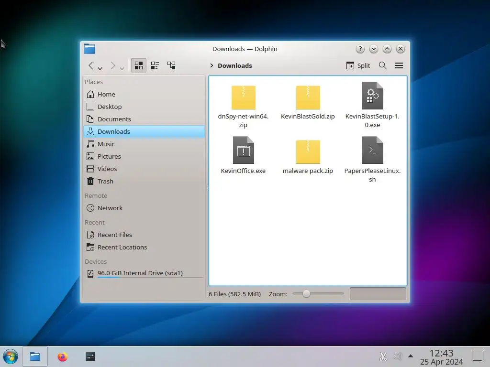The height and width of the screenshot is (367, 490).
Task: Open the hamburger menu
Action: coord(399,65)
